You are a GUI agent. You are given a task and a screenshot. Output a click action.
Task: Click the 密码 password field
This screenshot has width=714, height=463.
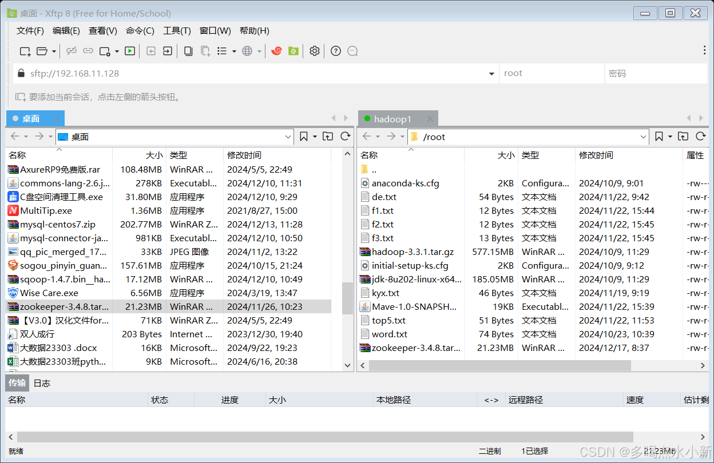coord(656,73)
